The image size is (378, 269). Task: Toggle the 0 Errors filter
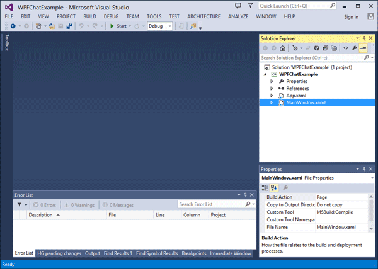click(45, 205)
